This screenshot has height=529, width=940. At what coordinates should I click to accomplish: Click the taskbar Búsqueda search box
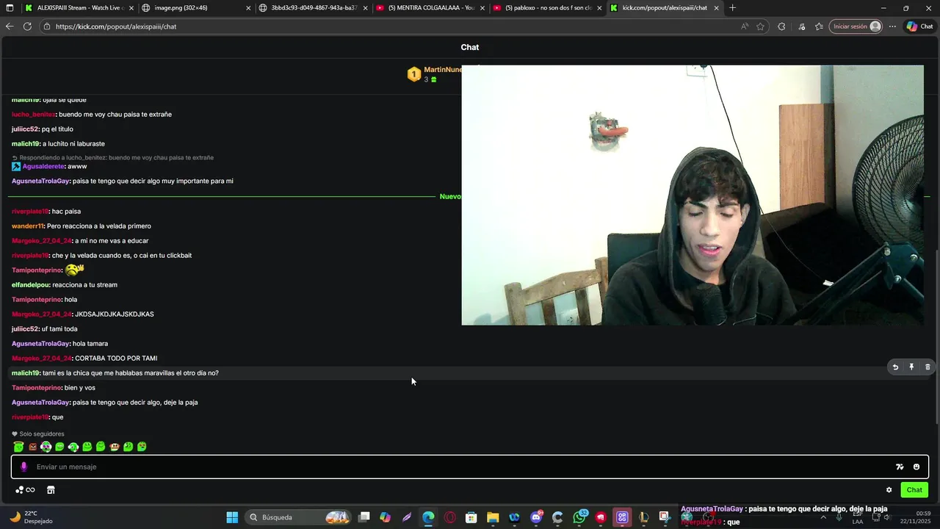(300, 517)
